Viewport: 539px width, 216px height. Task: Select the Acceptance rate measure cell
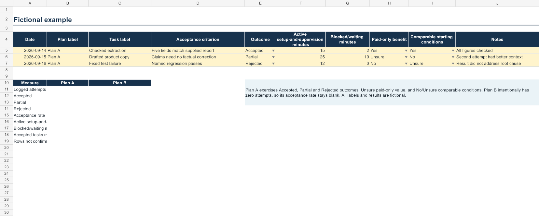tap(30, 115)
